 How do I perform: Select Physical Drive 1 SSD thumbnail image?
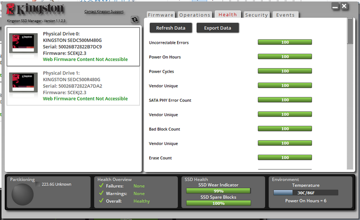point(23,83)
